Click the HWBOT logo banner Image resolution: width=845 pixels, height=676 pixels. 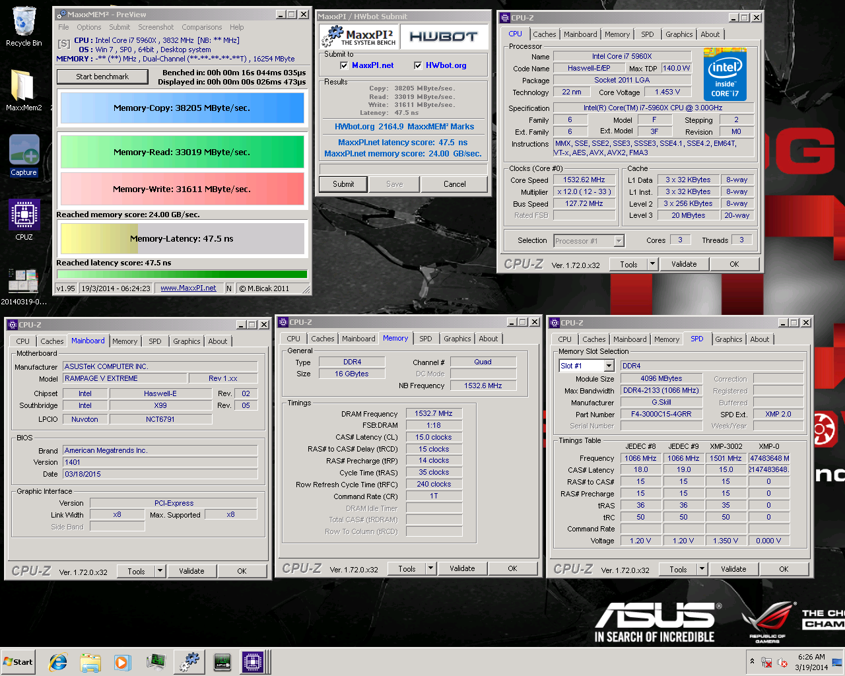(x=444, y=36)
